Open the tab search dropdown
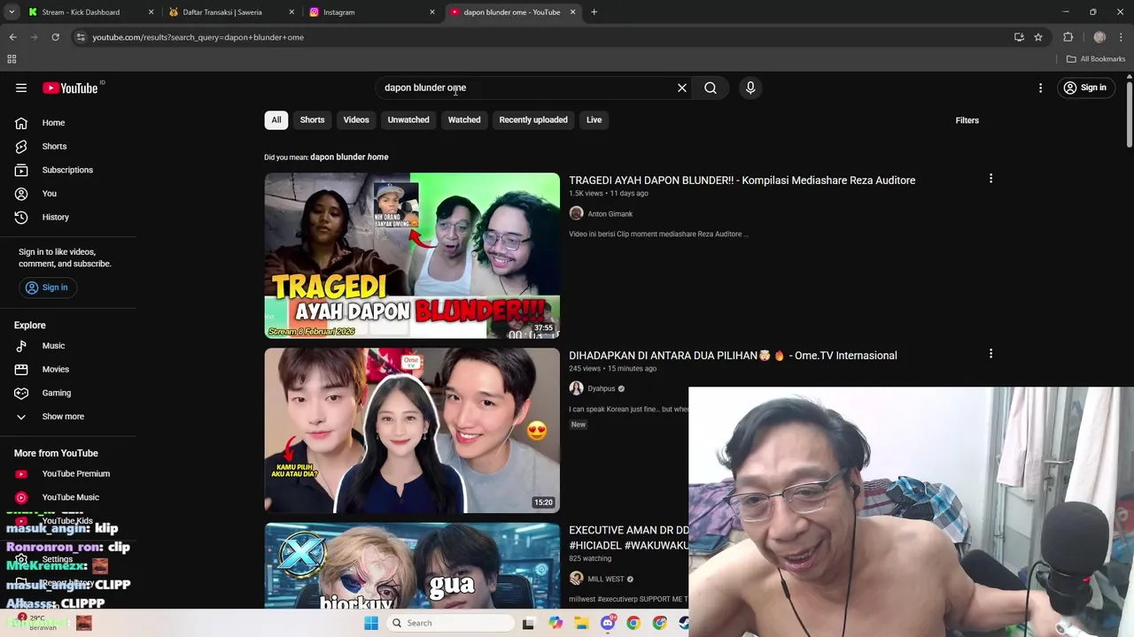 click(x=12, y=12)
